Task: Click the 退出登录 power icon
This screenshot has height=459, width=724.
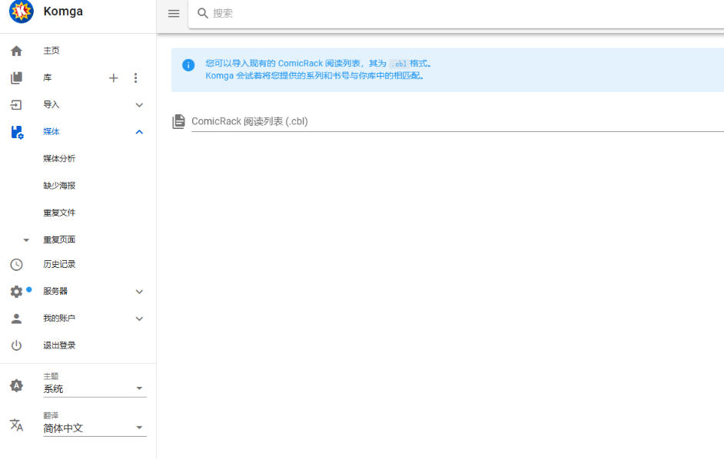Action: tap(16, 345)
